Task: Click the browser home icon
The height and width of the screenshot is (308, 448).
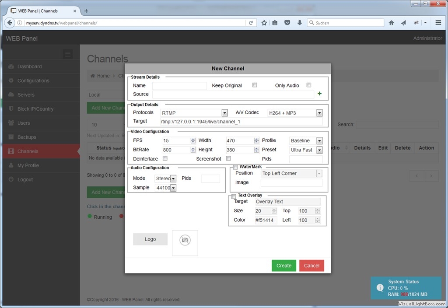Action: tap(392, 23)
